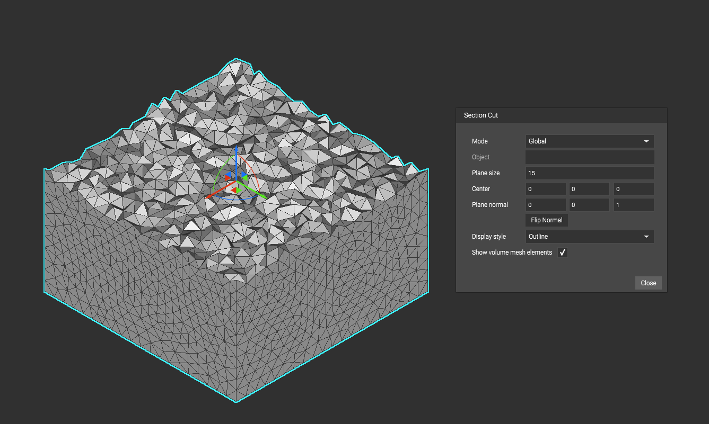
Task: Click the Plane normal label
Action: (x=490, y=205)
